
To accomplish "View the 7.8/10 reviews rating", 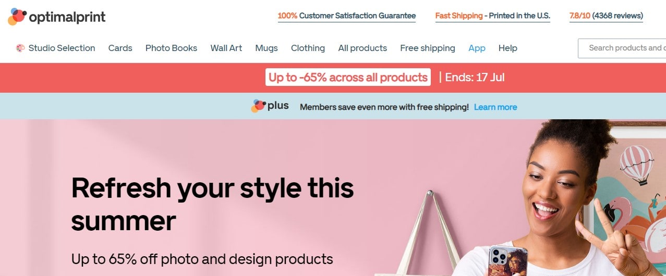I will (606, 16).
